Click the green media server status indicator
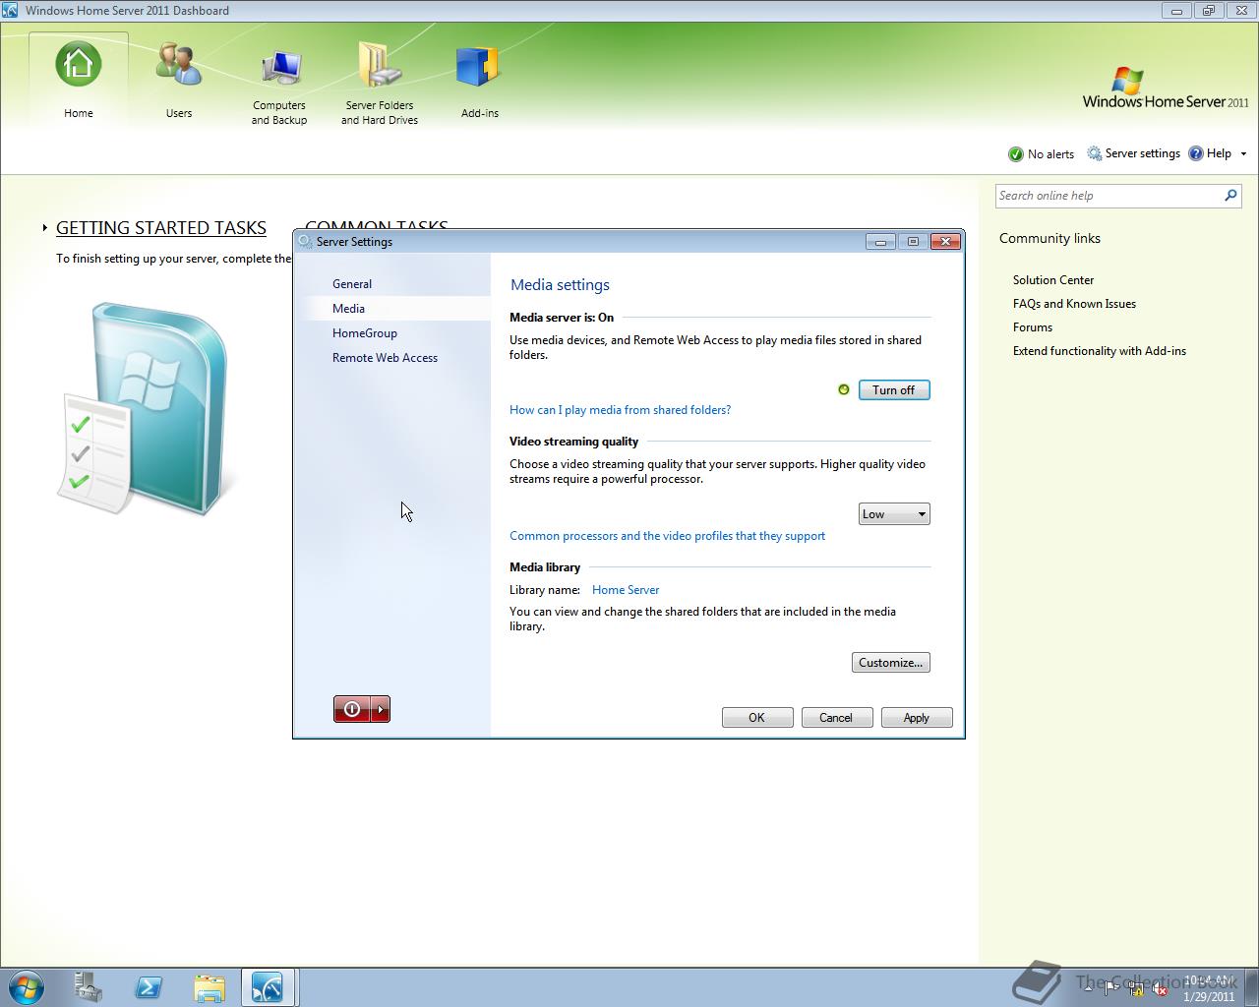The height and width of the screenshot is (1007, 1259). pyautogui.click(x=844, y=390)
